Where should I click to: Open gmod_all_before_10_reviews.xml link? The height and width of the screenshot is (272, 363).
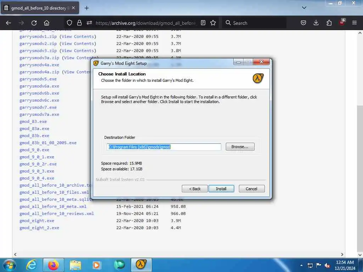click(57, 214)
